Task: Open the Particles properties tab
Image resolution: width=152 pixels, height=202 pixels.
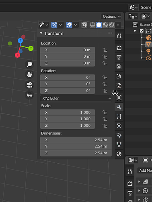Action: click(119, 116)
